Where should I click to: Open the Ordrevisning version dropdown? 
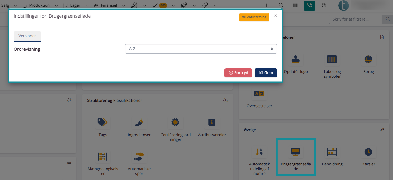201,49
